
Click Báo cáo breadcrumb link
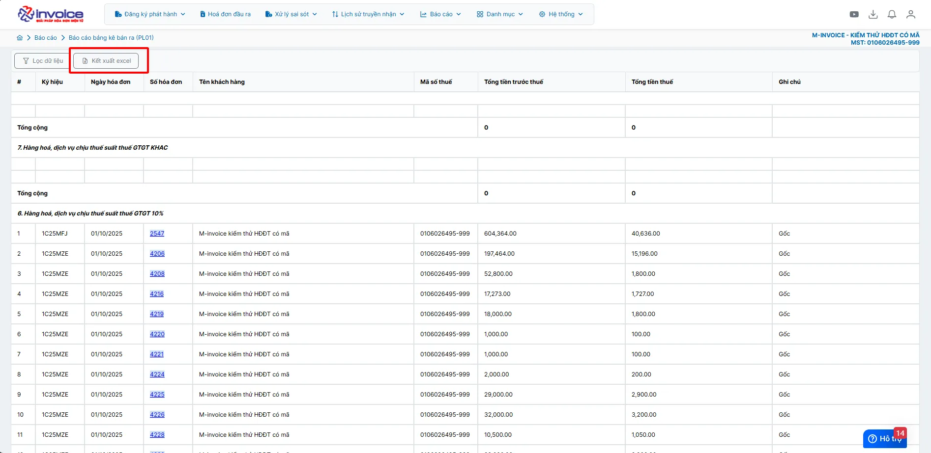pyautogui.click(x=46, y=38)
